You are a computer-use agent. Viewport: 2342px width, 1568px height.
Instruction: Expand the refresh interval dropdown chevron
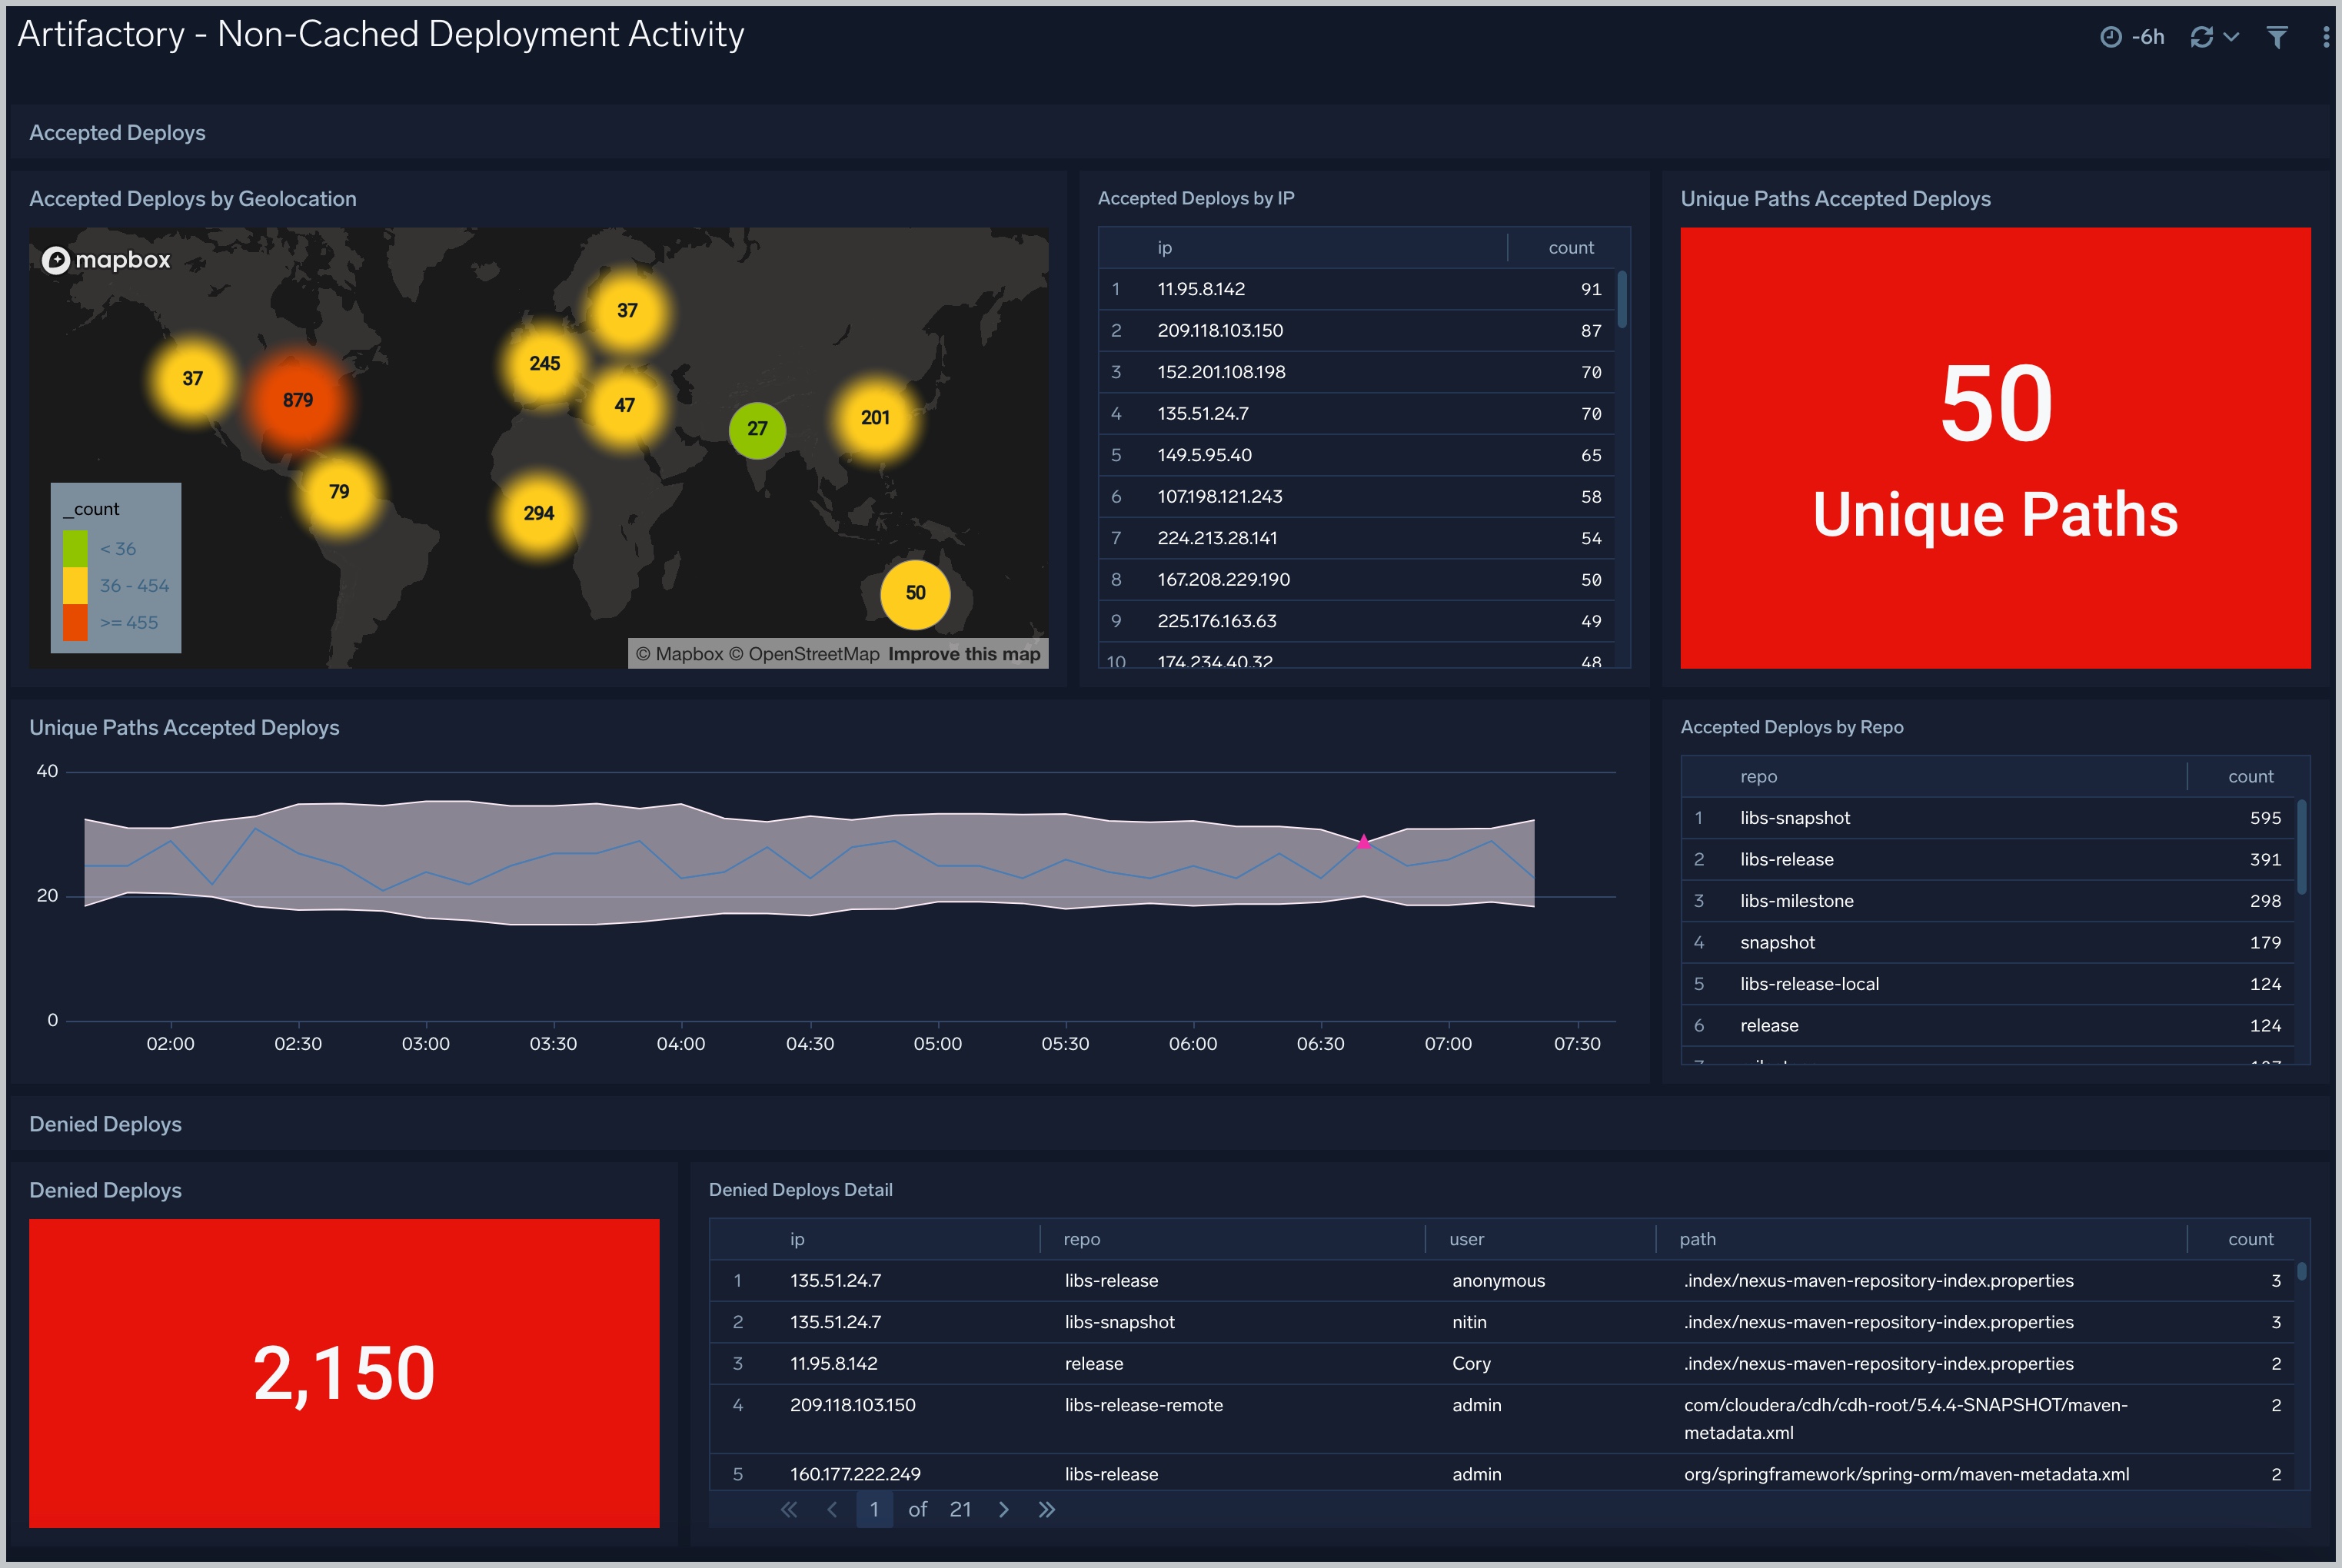click(2231, 37)
